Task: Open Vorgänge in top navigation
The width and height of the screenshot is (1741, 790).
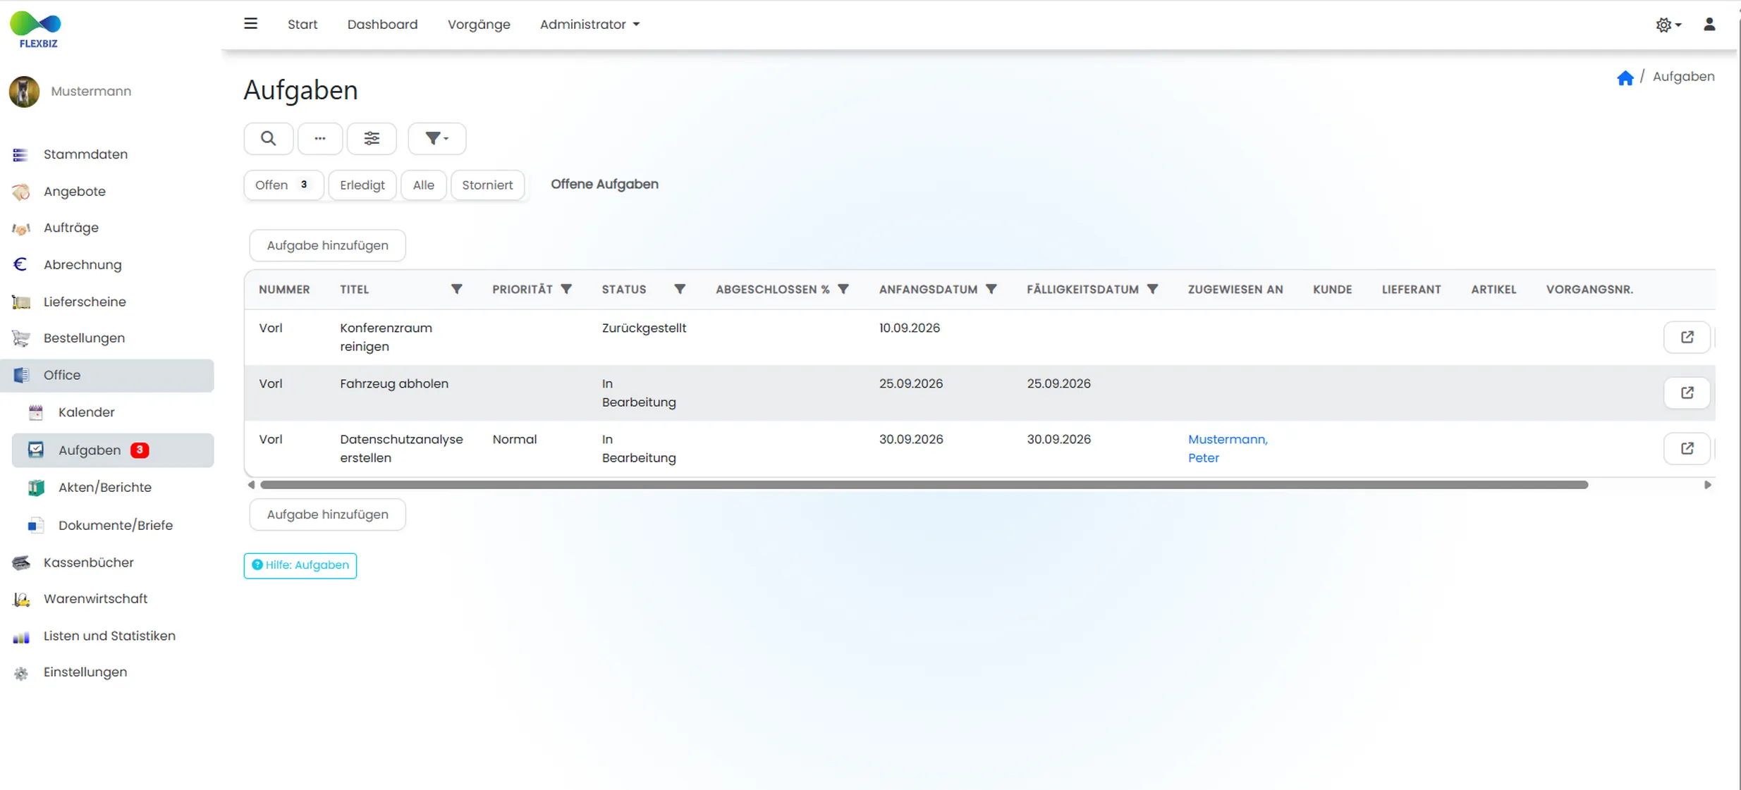Action: click(x=479, y=25)
